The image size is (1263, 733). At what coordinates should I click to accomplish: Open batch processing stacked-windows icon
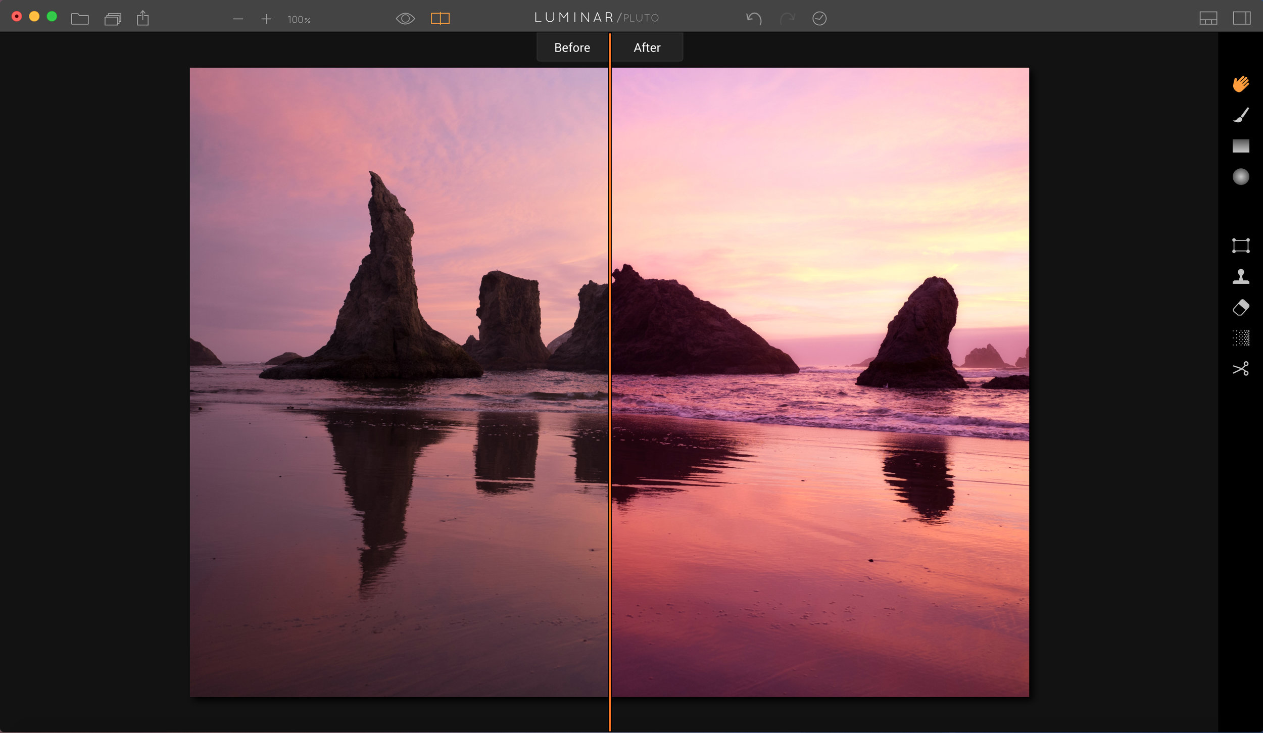coord(113,19)
